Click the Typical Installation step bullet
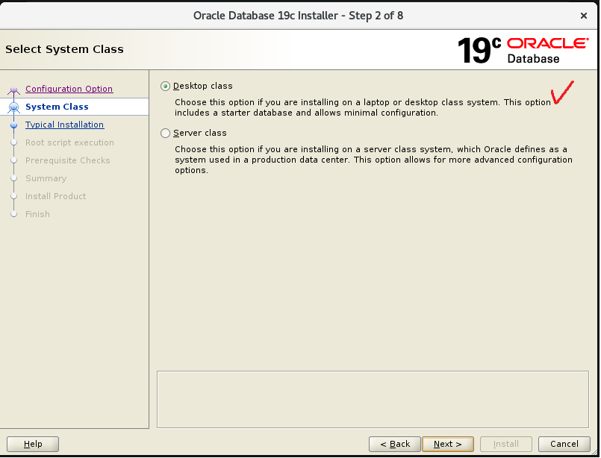The image size is (601, 458). (x=13, y=125)
